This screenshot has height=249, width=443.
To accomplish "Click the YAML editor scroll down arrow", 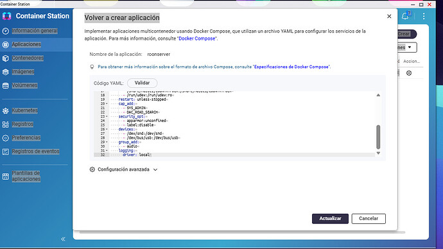I will click(x=378, y=153).
